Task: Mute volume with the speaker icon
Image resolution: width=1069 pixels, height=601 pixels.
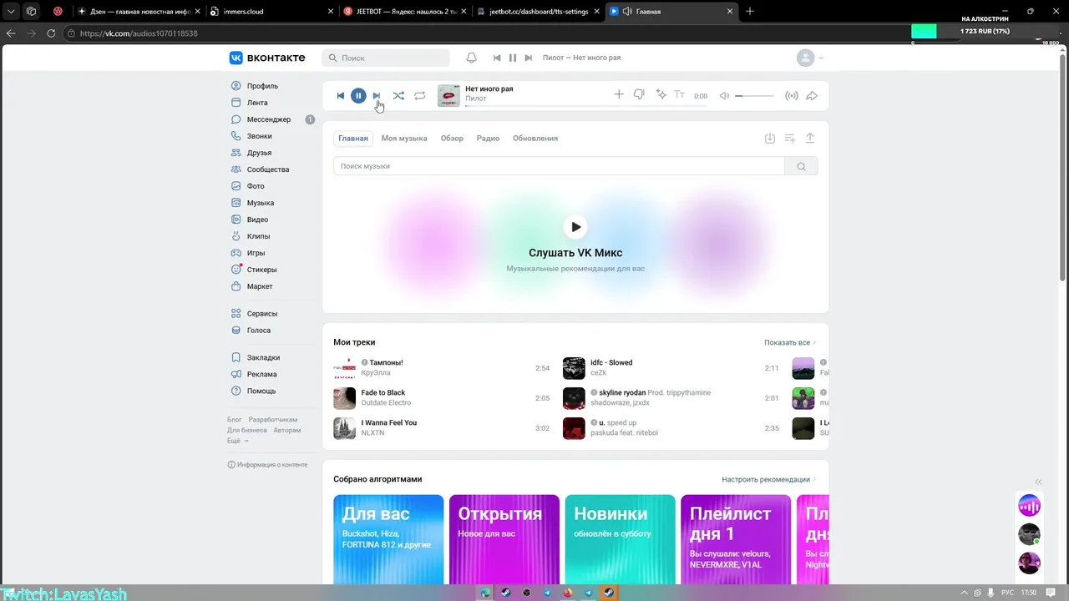Action: click(x=724, y=96)
